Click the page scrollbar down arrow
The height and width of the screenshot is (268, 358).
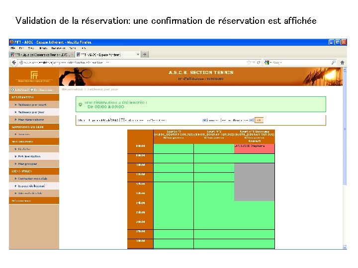345,247
